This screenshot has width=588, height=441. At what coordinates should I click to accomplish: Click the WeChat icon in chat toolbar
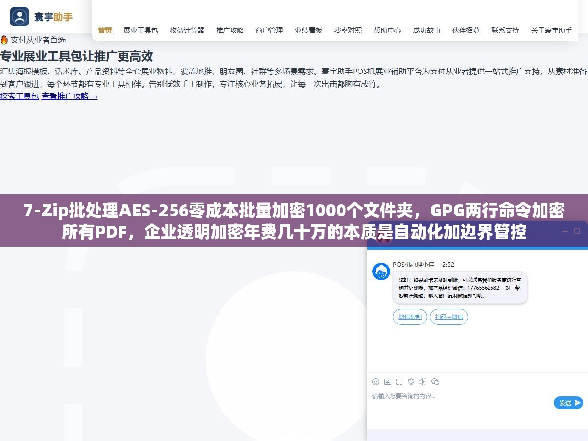(435, 382)
